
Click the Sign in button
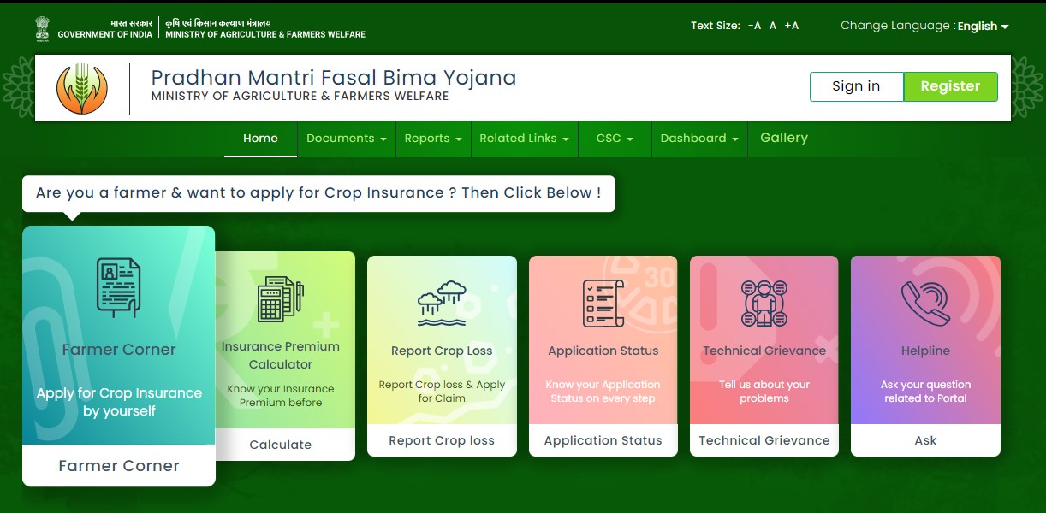click(x=856, y=86)
